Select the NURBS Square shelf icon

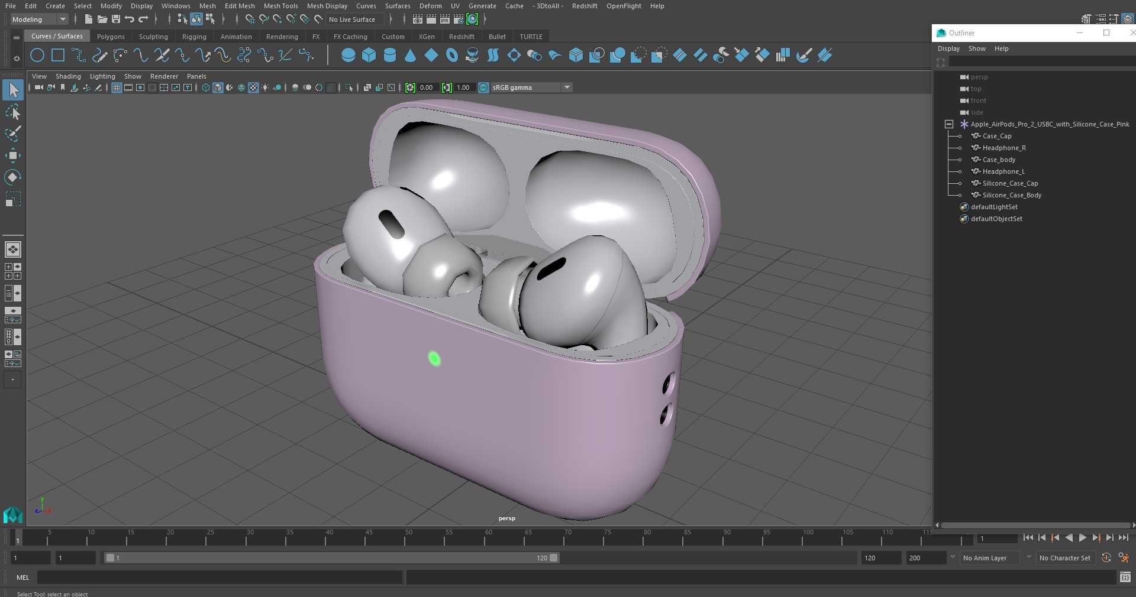coord(58,56)
